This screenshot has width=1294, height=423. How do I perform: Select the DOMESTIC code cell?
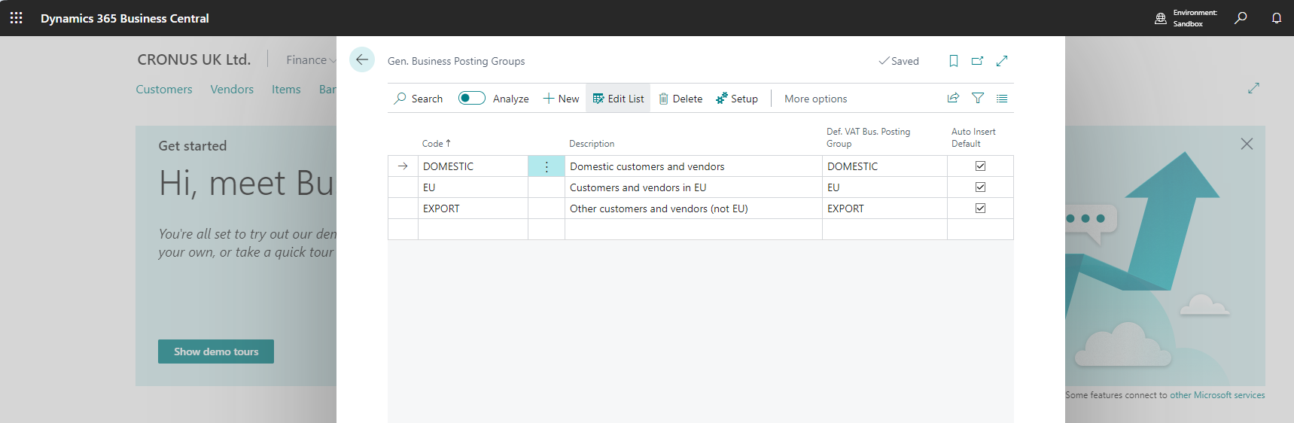[x=473, y=166]
